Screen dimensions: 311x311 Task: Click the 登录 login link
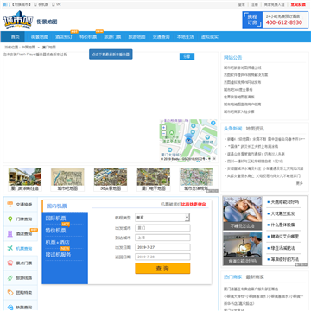242,4
